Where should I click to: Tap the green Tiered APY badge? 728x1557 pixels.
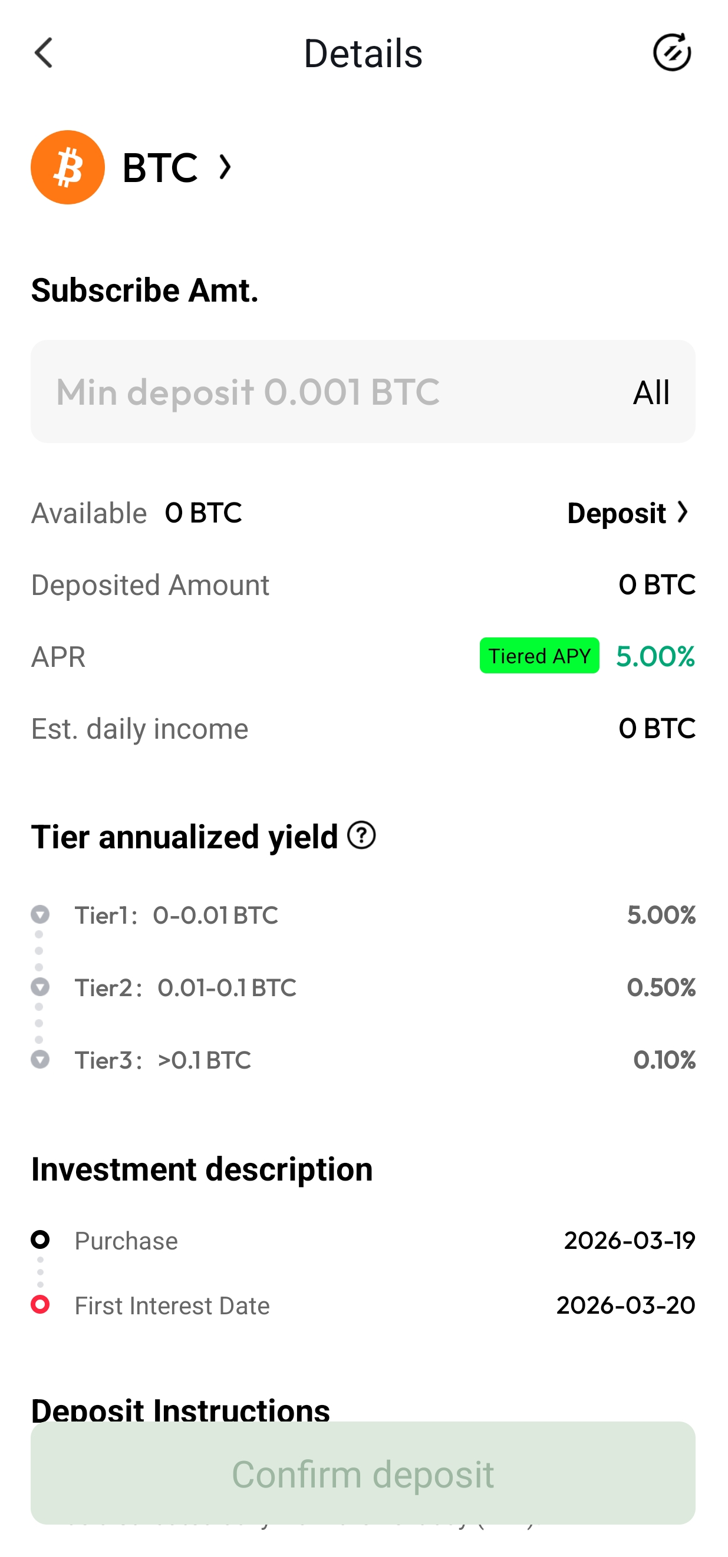[539, 656]
